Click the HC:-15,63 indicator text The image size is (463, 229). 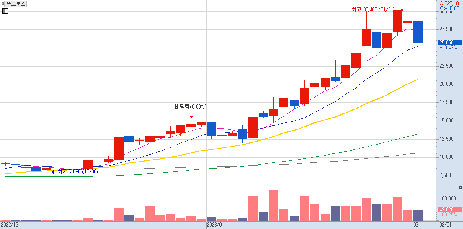(448, 8)
